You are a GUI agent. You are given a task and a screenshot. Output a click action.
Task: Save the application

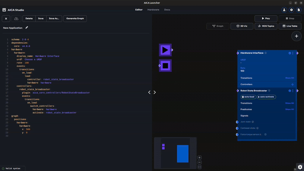click(41, 19)
